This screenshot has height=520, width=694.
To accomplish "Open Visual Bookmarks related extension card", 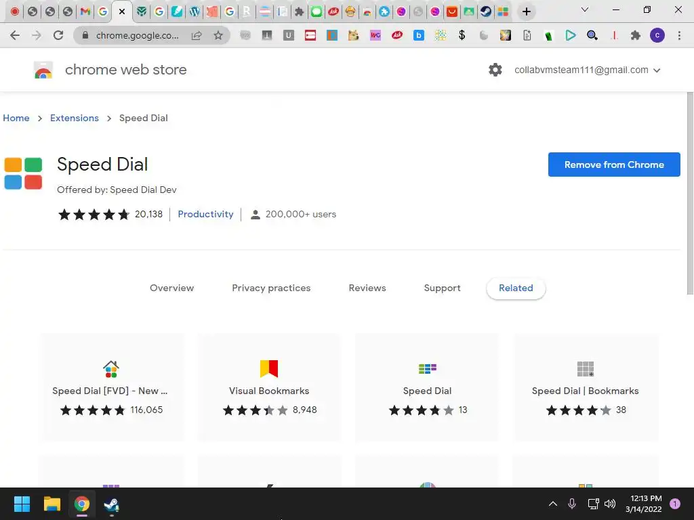I will pos(269,387).
